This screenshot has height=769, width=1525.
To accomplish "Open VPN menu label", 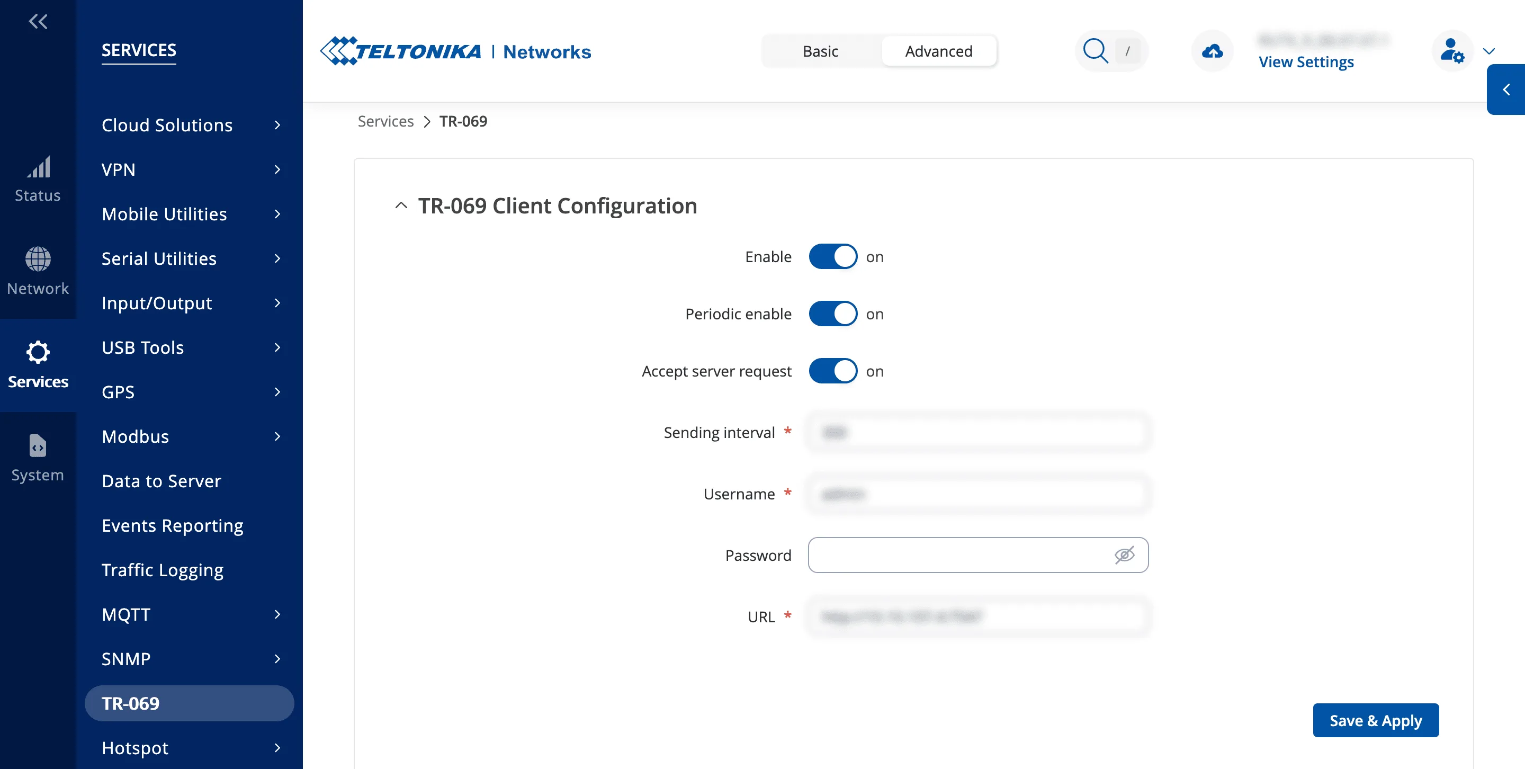I will (119, 169).
